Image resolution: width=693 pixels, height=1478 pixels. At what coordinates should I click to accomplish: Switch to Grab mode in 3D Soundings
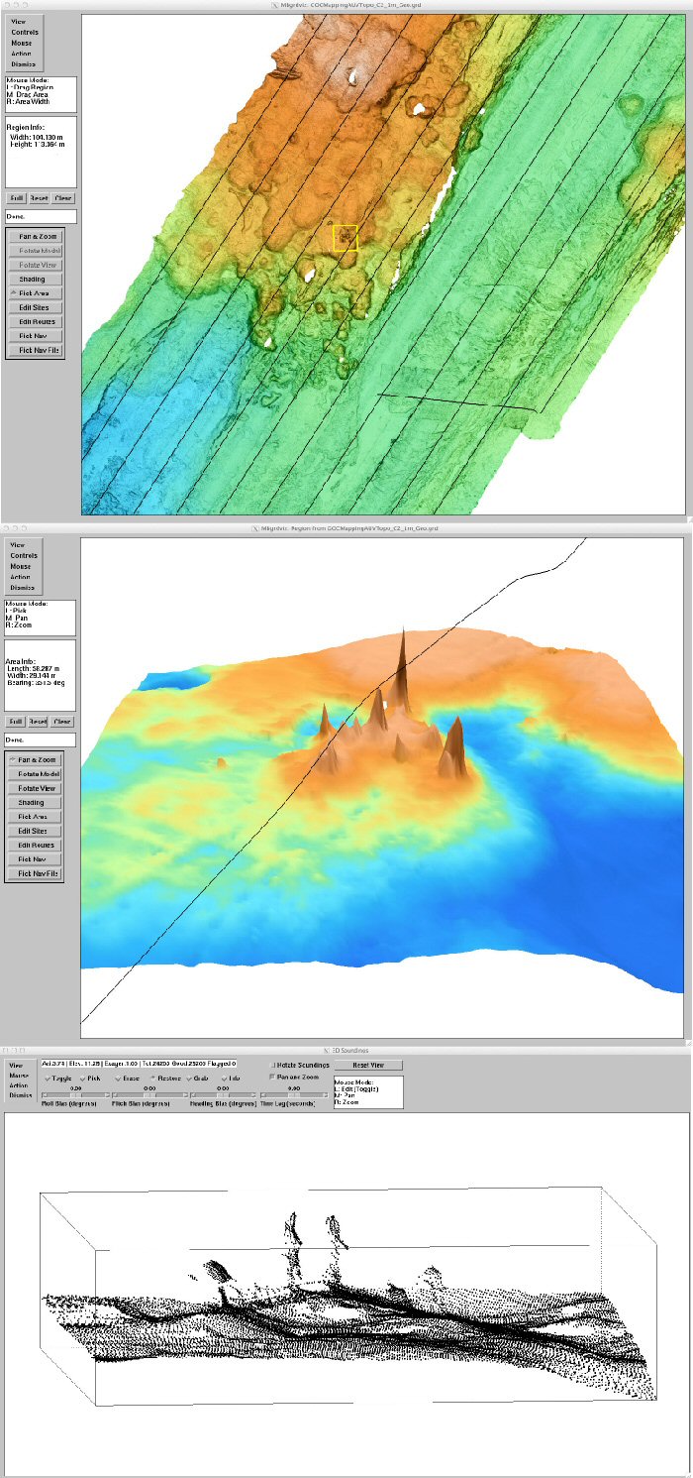point(199,1078)
